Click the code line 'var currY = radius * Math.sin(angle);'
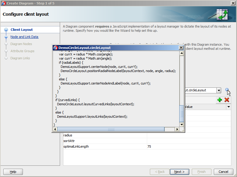The height and width of the screenshot is (177, 237). coord(85,58)
